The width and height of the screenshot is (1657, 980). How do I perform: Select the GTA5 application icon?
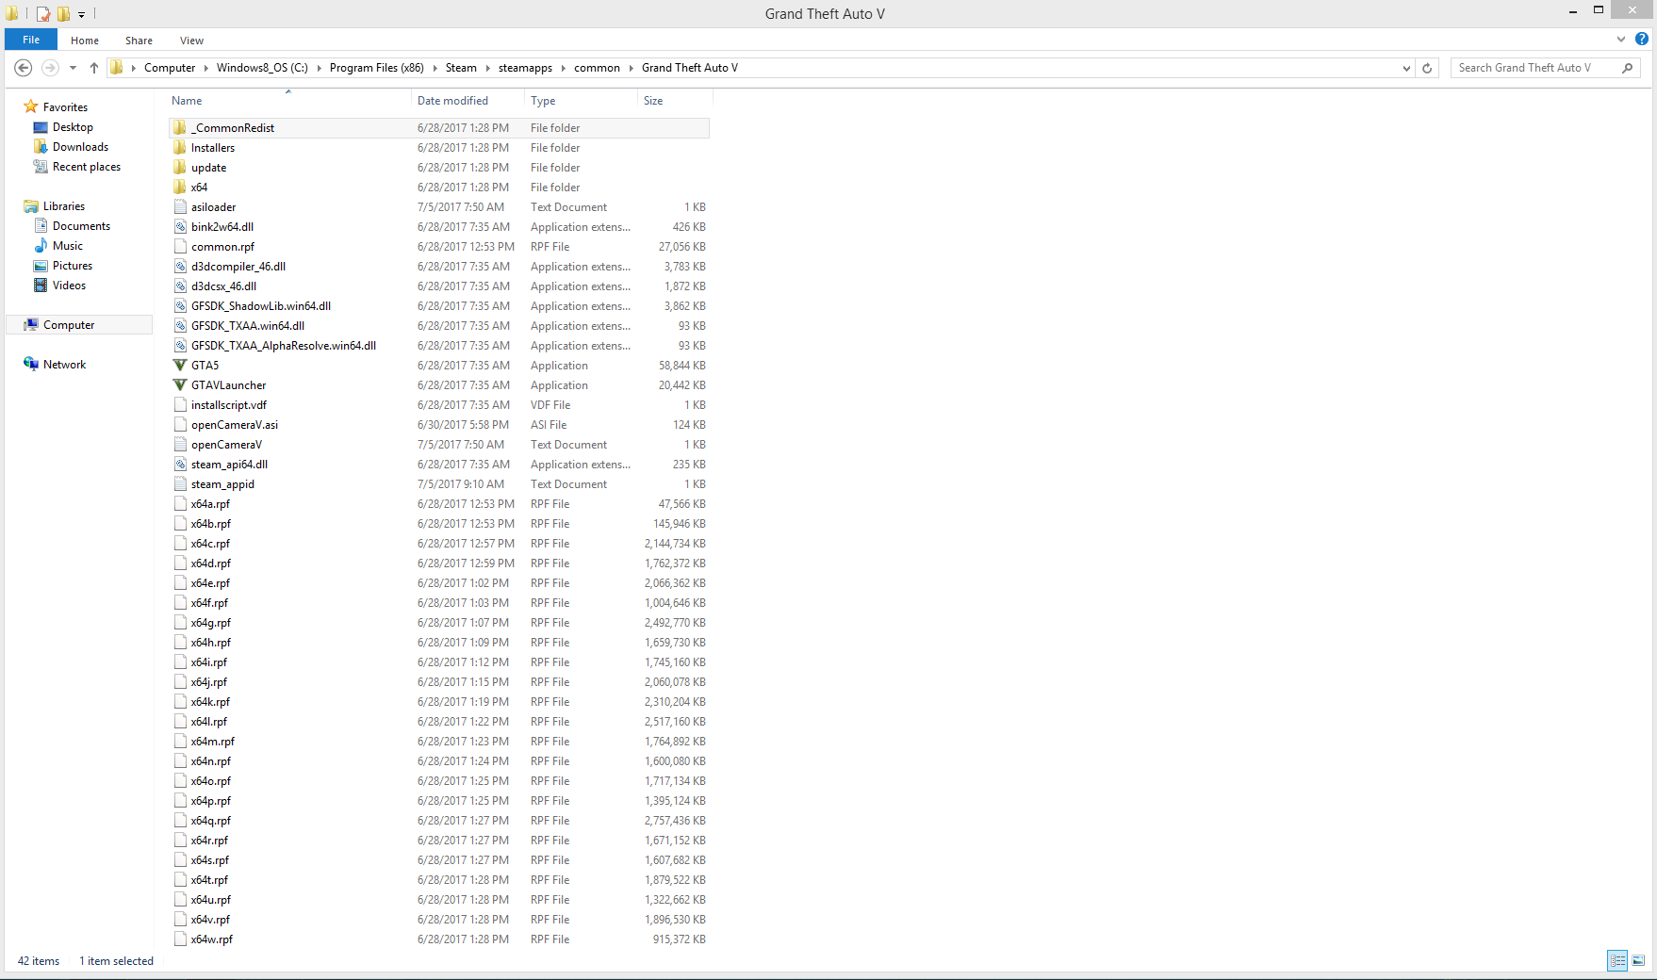point(180,366)
